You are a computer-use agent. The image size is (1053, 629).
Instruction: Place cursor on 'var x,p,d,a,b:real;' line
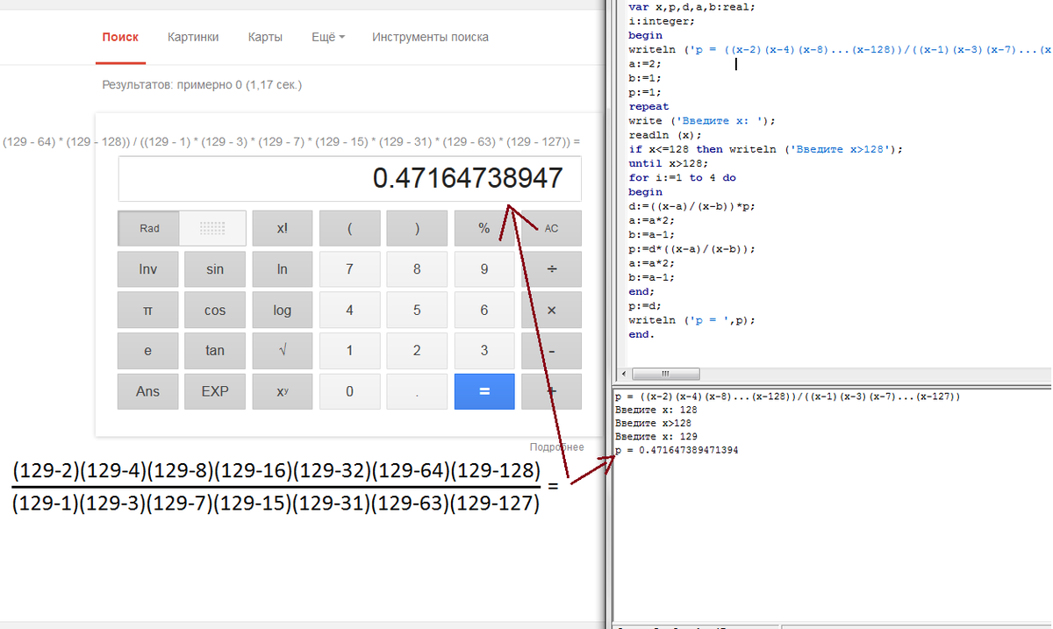[x=691, y=6]
